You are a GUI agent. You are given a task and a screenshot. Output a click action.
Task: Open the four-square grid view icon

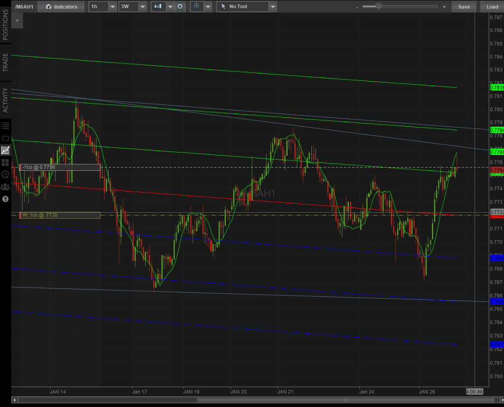(5, 162)
